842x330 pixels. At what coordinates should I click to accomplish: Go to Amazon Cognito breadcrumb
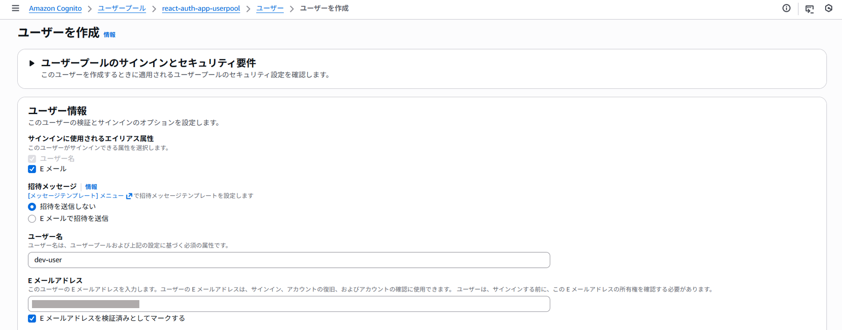pyautogui.click(x=55, y=8)
